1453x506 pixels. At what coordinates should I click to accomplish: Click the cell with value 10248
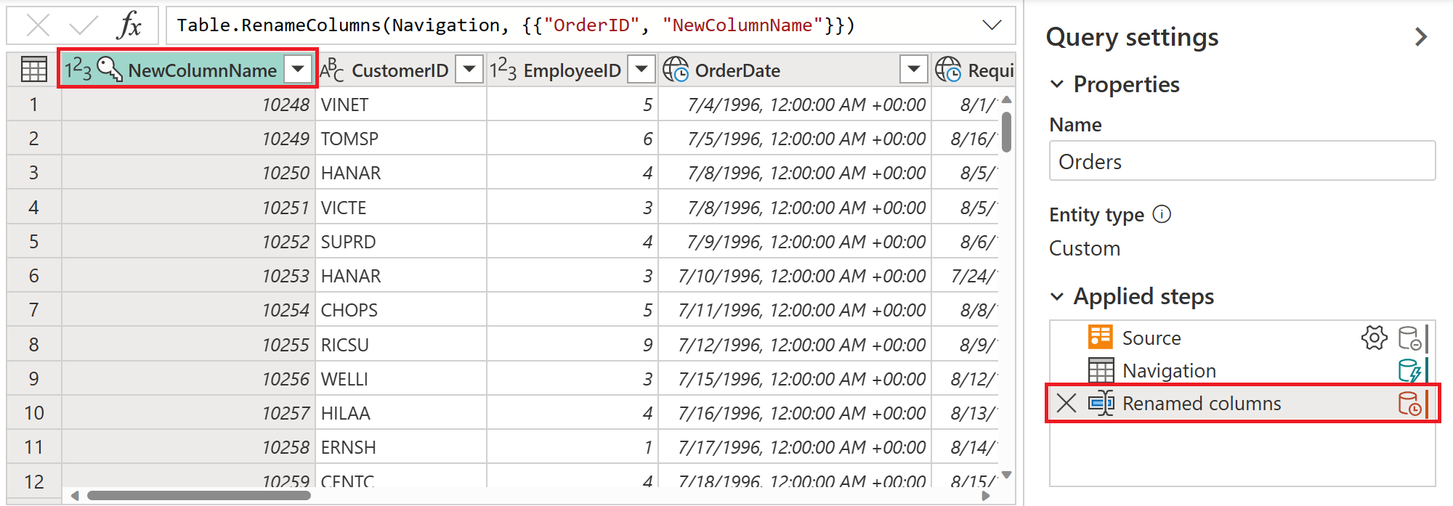coord(189,105)
